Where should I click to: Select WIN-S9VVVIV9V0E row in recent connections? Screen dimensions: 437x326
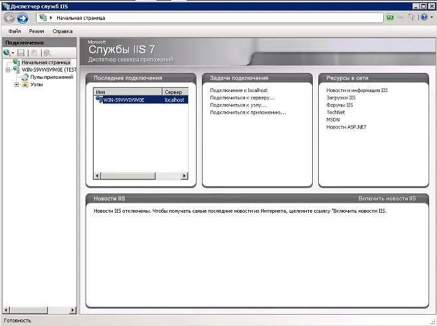coord(141,99)
